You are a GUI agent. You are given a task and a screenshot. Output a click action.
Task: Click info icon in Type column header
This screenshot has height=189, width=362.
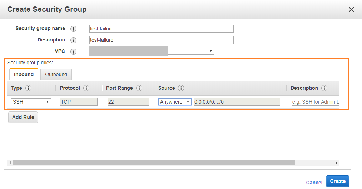pyautogui.click(x=29, y=88)
